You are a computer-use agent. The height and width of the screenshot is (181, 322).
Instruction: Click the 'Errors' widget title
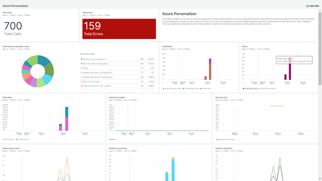pyautogui.click(x=245, y=46)
